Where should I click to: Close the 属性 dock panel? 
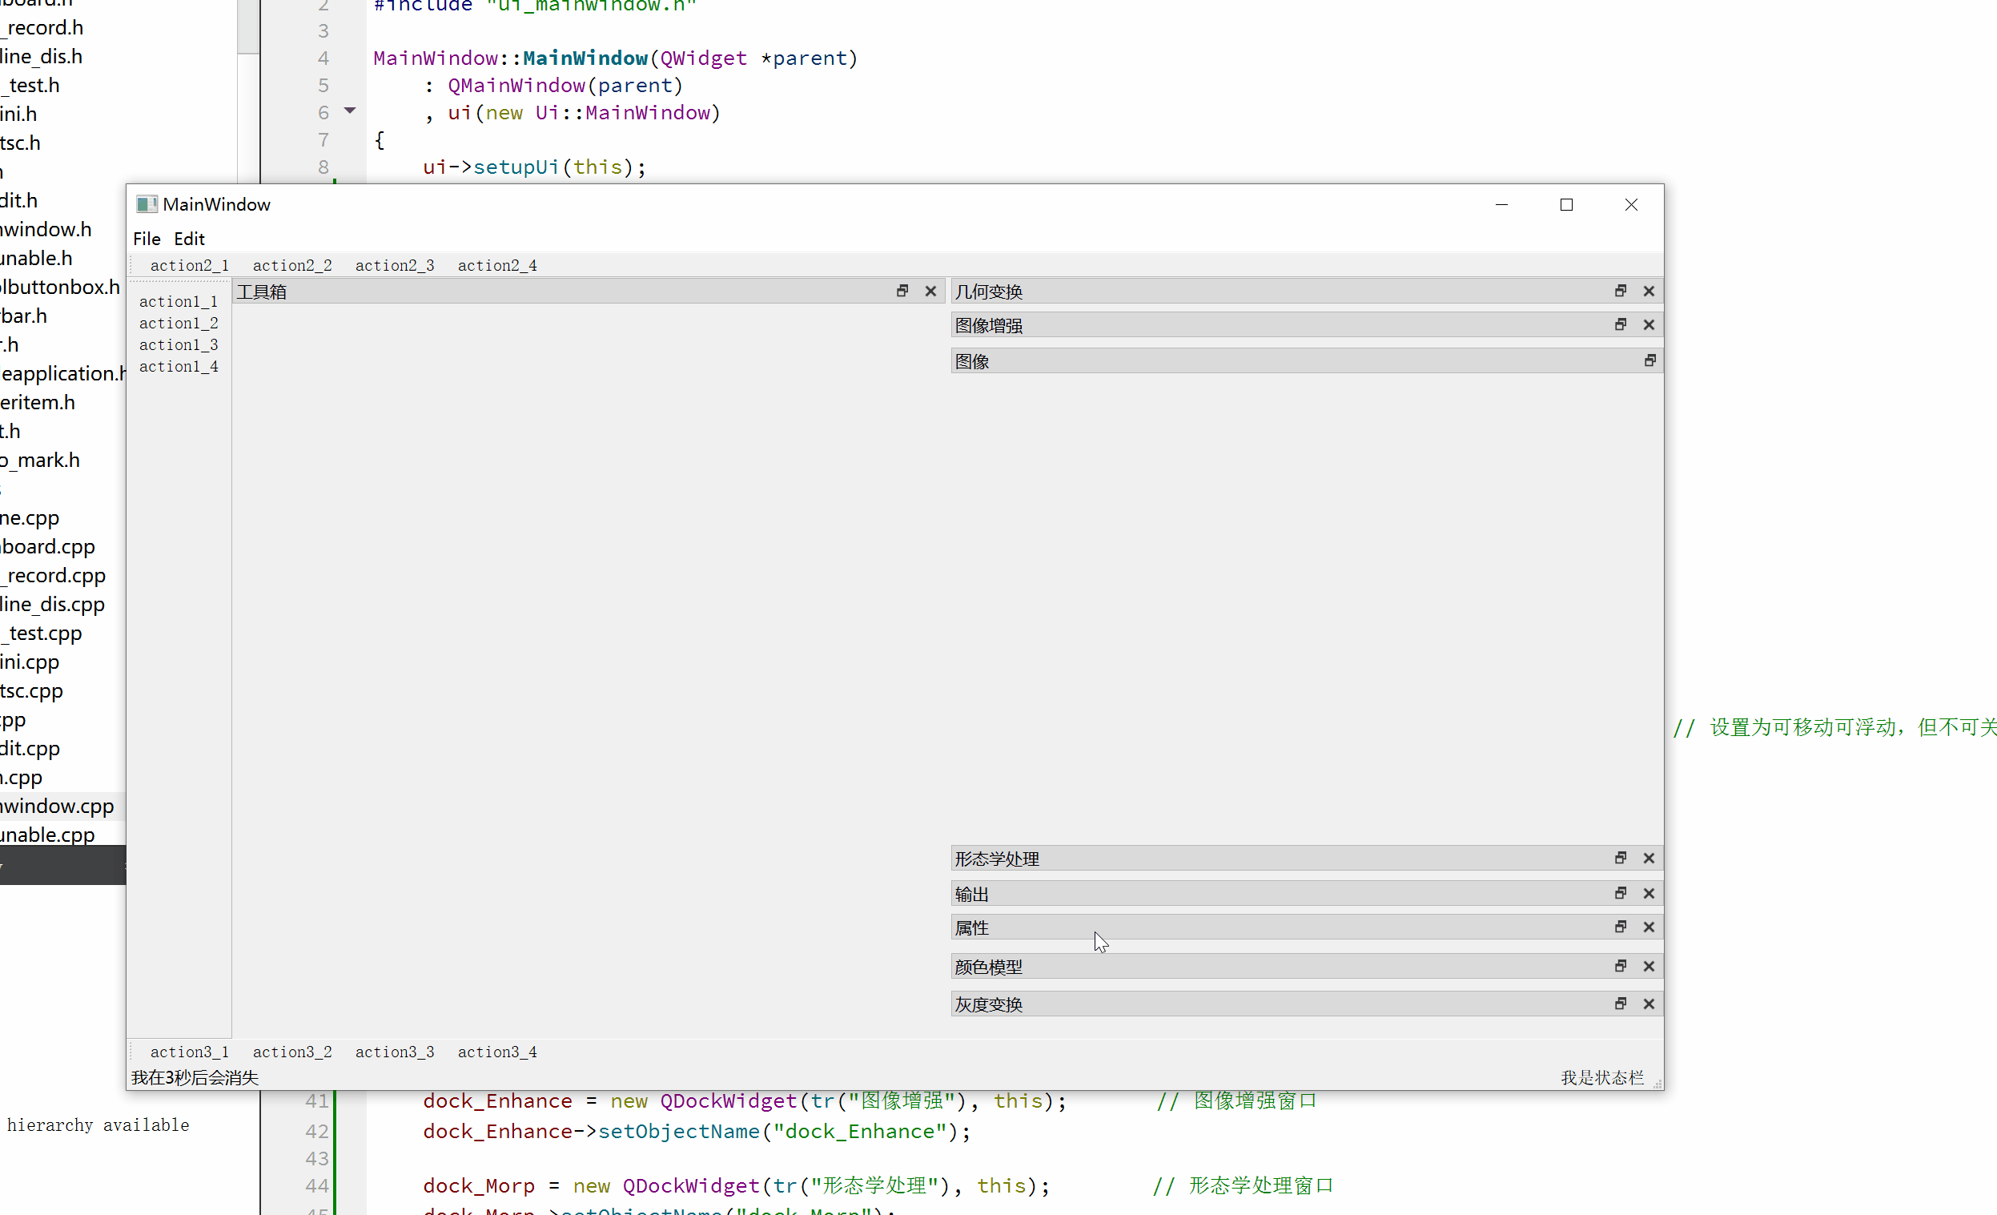(x=1649, y=927)
